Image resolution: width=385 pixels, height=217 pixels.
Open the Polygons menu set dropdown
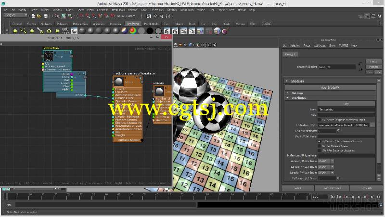click(16, 15)
